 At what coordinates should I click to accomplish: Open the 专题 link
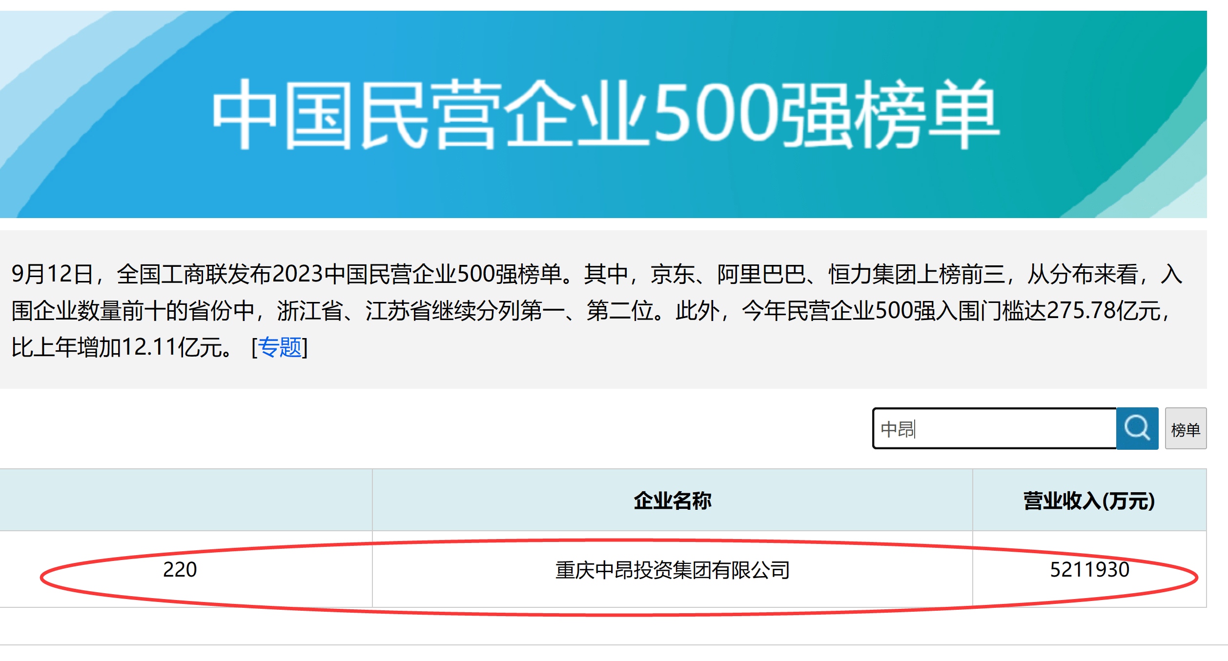tap(280, 347)
